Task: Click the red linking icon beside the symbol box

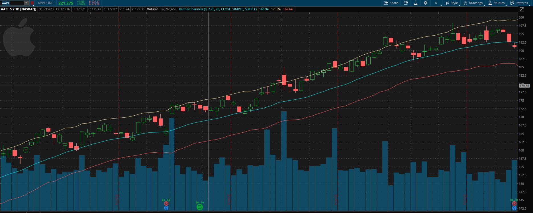Action: pyautogui.click(x=32, y=3)
